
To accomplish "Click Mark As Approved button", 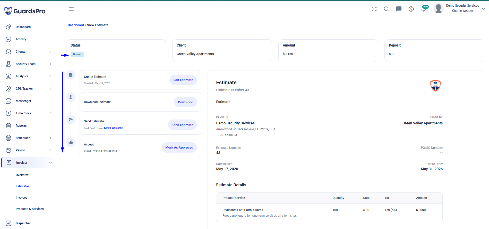I will point(179,148).
